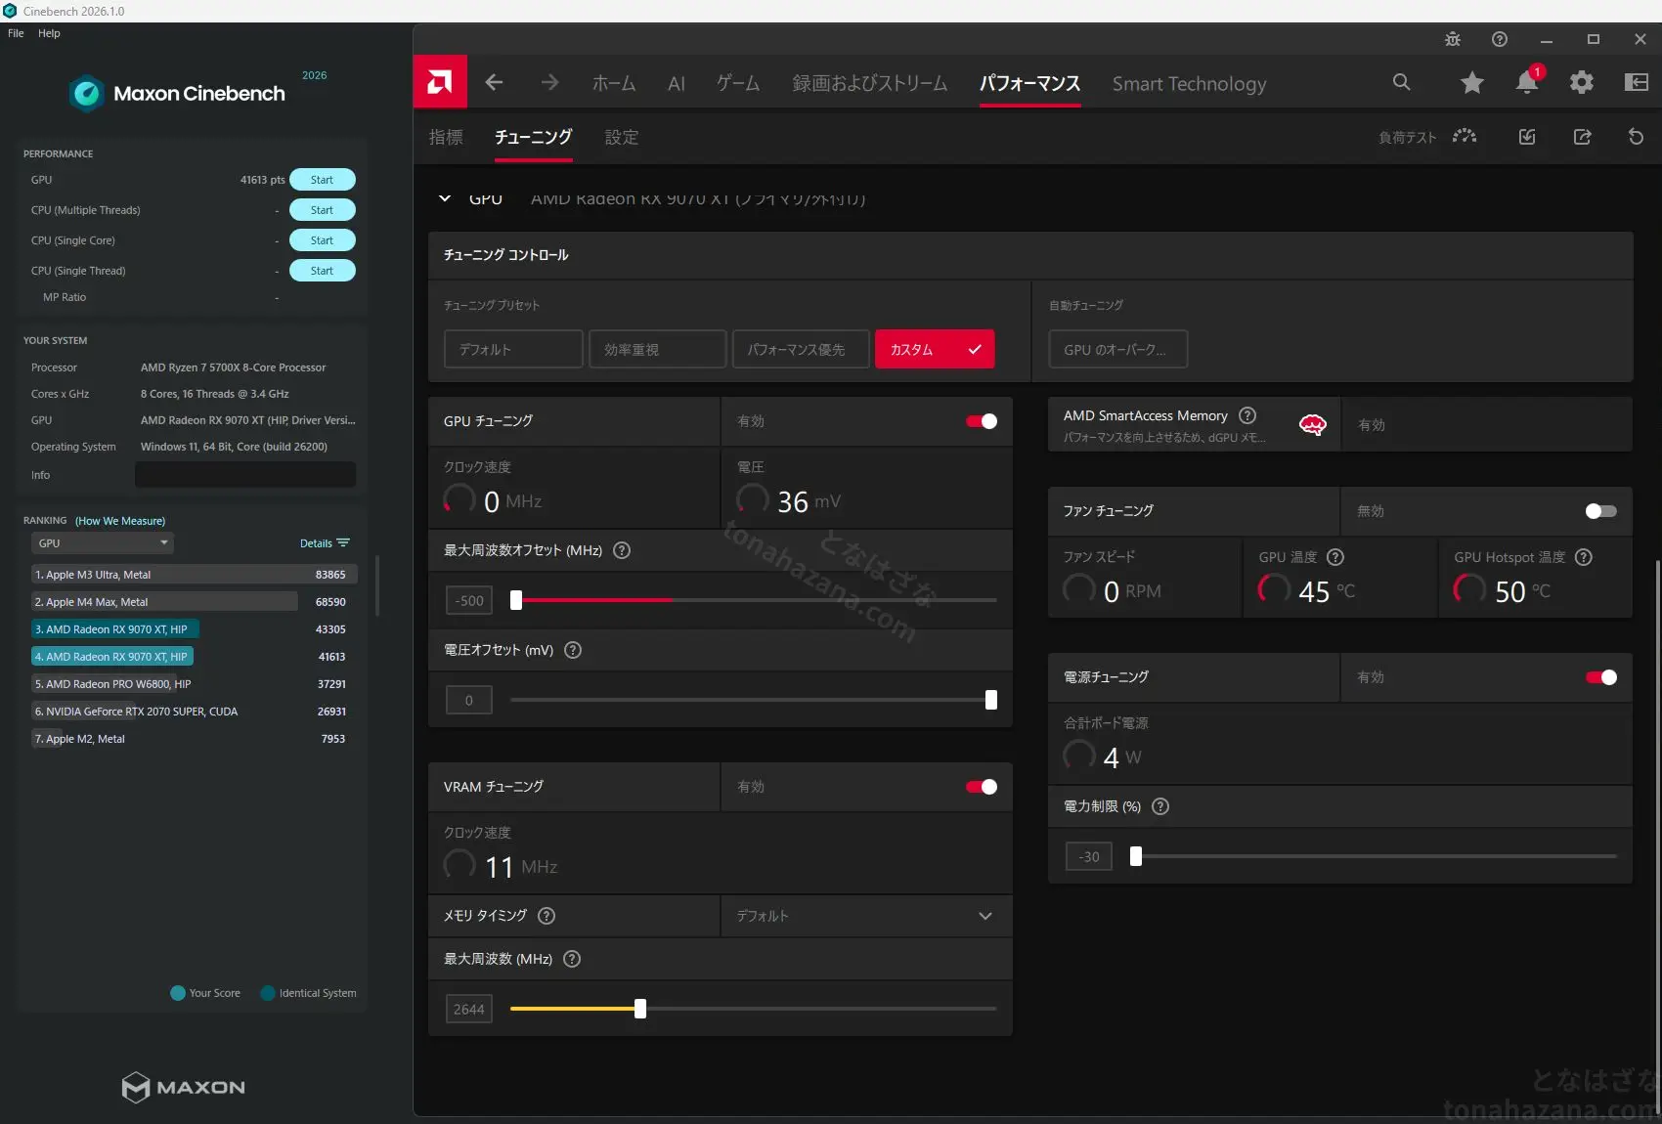Click the Maxon Cinebench logo icon

[87, 93]
